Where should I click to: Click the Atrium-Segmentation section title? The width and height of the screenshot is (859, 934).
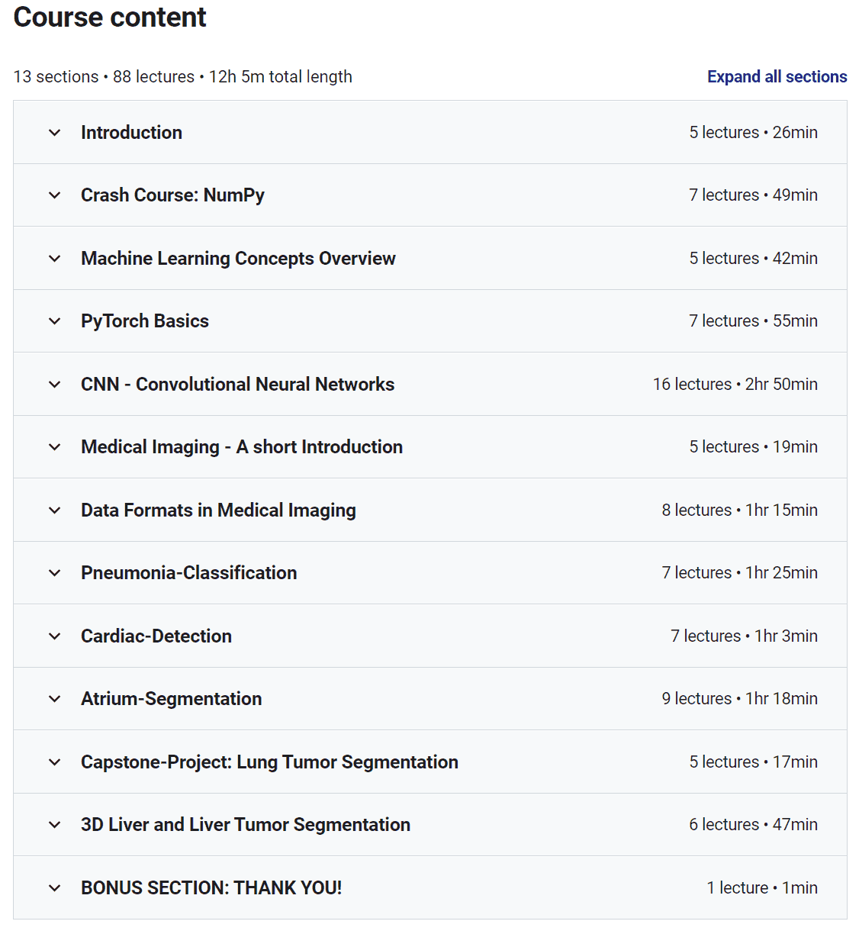(x=171, y=699)
